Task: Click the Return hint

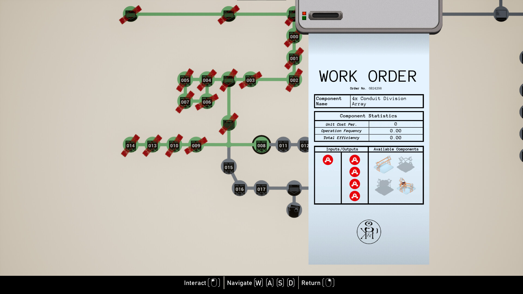Action: 318,283
